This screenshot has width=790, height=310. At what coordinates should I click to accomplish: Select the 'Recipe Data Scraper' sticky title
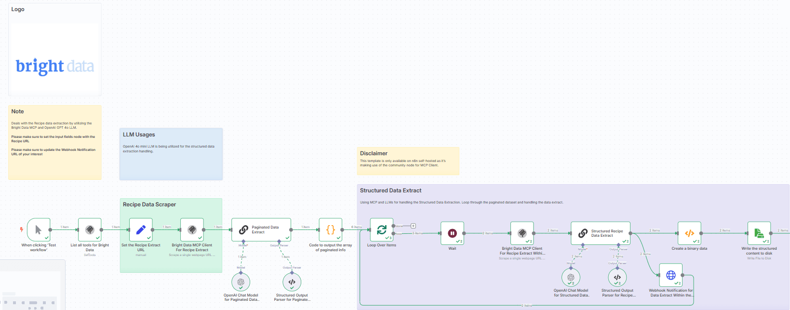(x=149, y=204)
